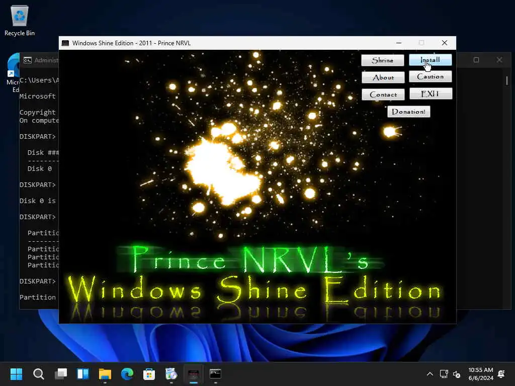Open the Microsoft Edge desktop shortcut
515x386 pixels.
coord(13,73)
